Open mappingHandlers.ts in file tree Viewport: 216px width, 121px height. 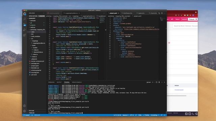[x=39, y=43]
